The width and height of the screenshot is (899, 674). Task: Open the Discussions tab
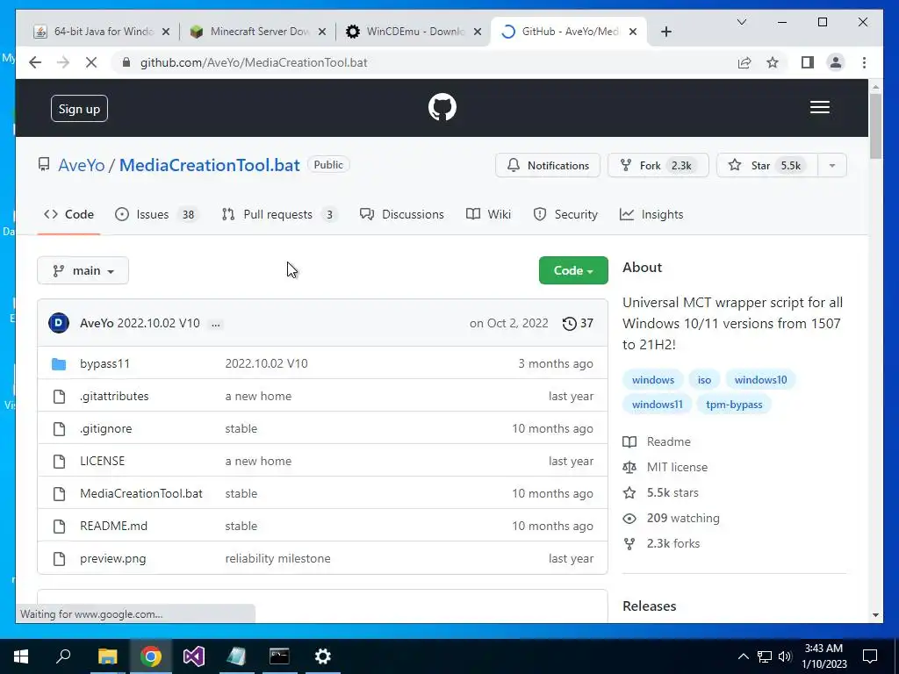[x=402, y=214]
